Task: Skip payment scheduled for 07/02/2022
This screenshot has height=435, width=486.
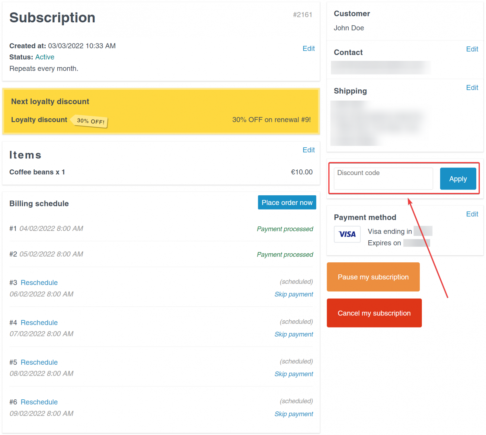Action: tap(294, 334)
